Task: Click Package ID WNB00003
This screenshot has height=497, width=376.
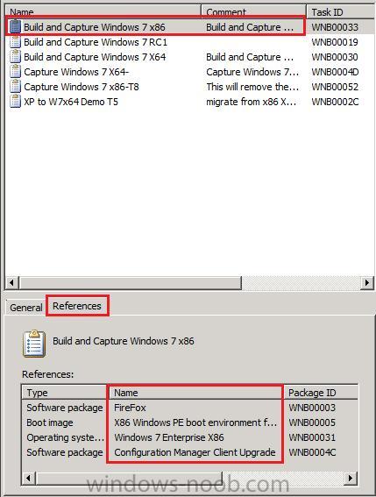Action: pos(312,408)
